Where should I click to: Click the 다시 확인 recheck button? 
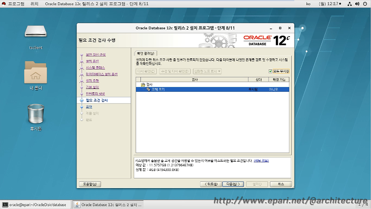[x=146, y=71]
